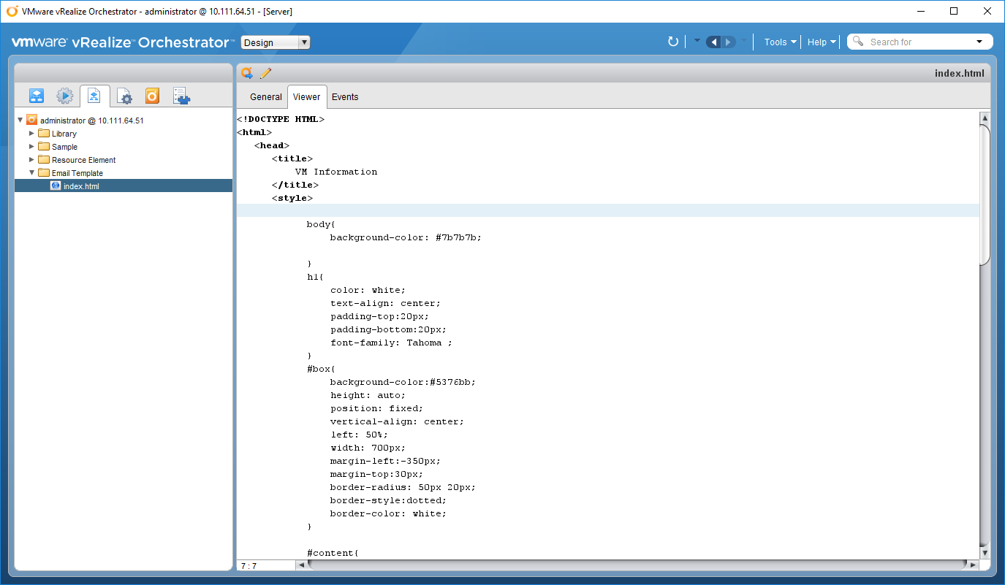Viewport: 1005px width, 585px height.
Task: Open the Packages view orange icon
Action: 152,96
